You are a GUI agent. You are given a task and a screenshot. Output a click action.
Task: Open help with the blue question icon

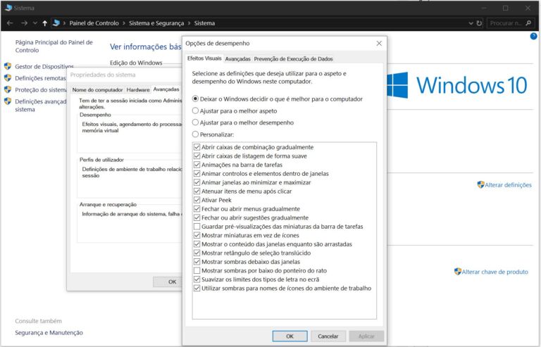pyautogui.click(x=533, y=36)
